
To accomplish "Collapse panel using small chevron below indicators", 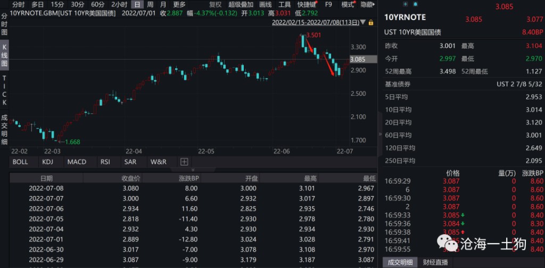I will (193, 170).
